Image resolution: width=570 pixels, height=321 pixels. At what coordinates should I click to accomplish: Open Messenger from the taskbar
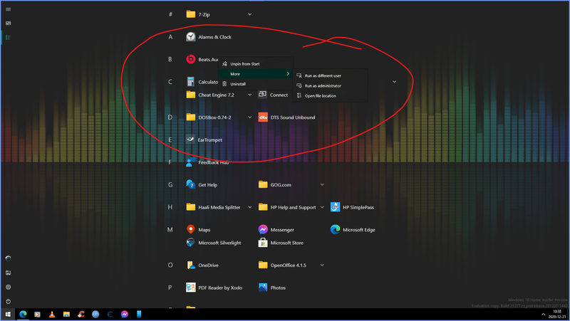click(x=125, y=315)
